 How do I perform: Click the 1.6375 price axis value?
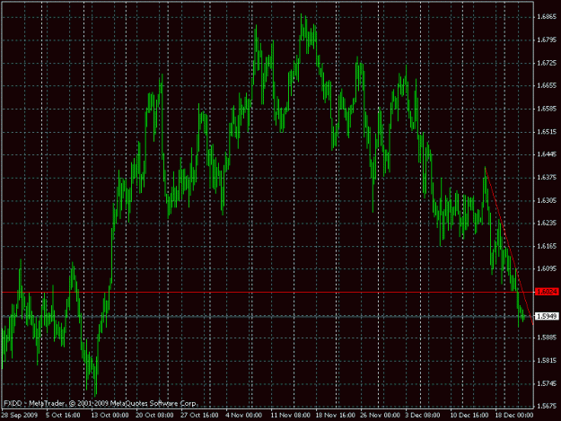click(547, 178)
